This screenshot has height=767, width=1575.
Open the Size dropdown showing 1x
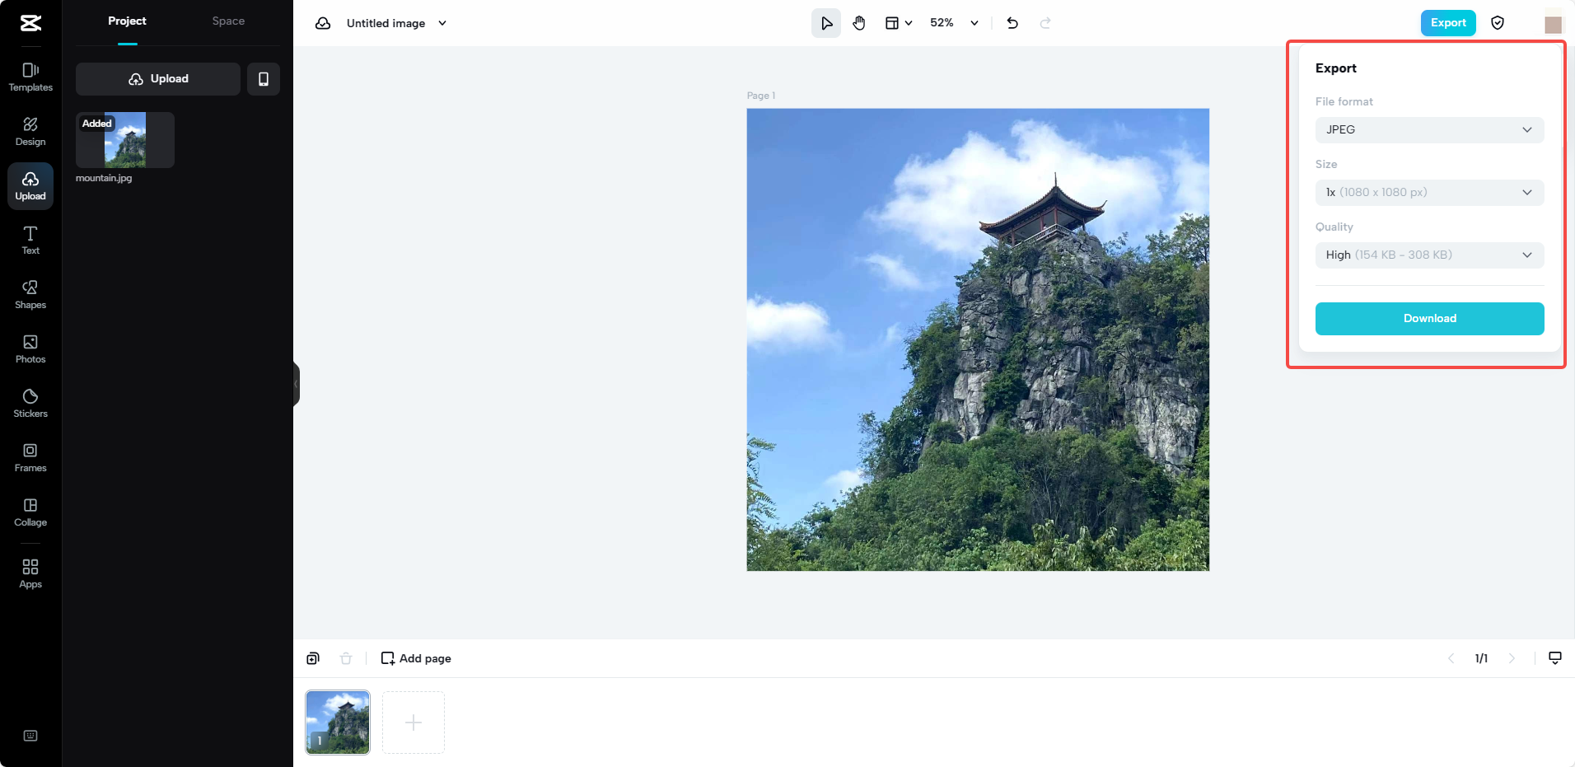point(1429,192)
